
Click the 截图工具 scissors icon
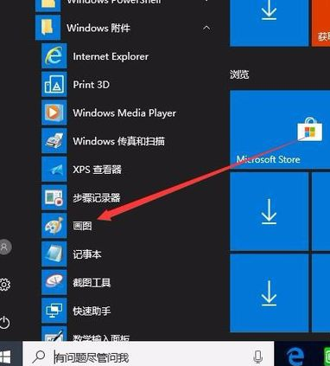click(x=54, y=282)
